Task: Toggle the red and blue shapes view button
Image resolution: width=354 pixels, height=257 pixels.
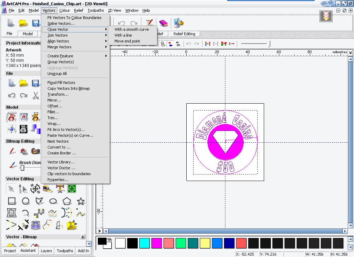Action: pos(170,44)
